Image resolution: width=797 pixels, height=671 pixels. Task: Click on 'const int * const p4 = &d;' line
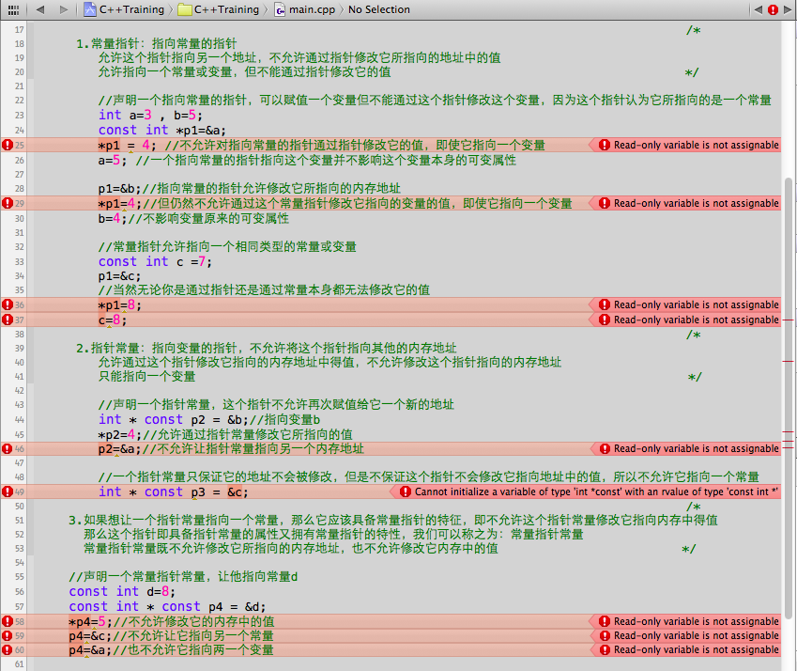167,606
